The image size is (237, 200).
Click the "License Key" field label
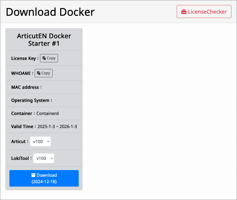coord(23,58)
